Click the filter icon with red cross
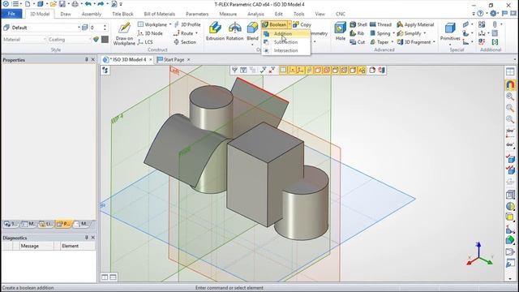Viewport: 519px width, 292px height. pos(272,70)
